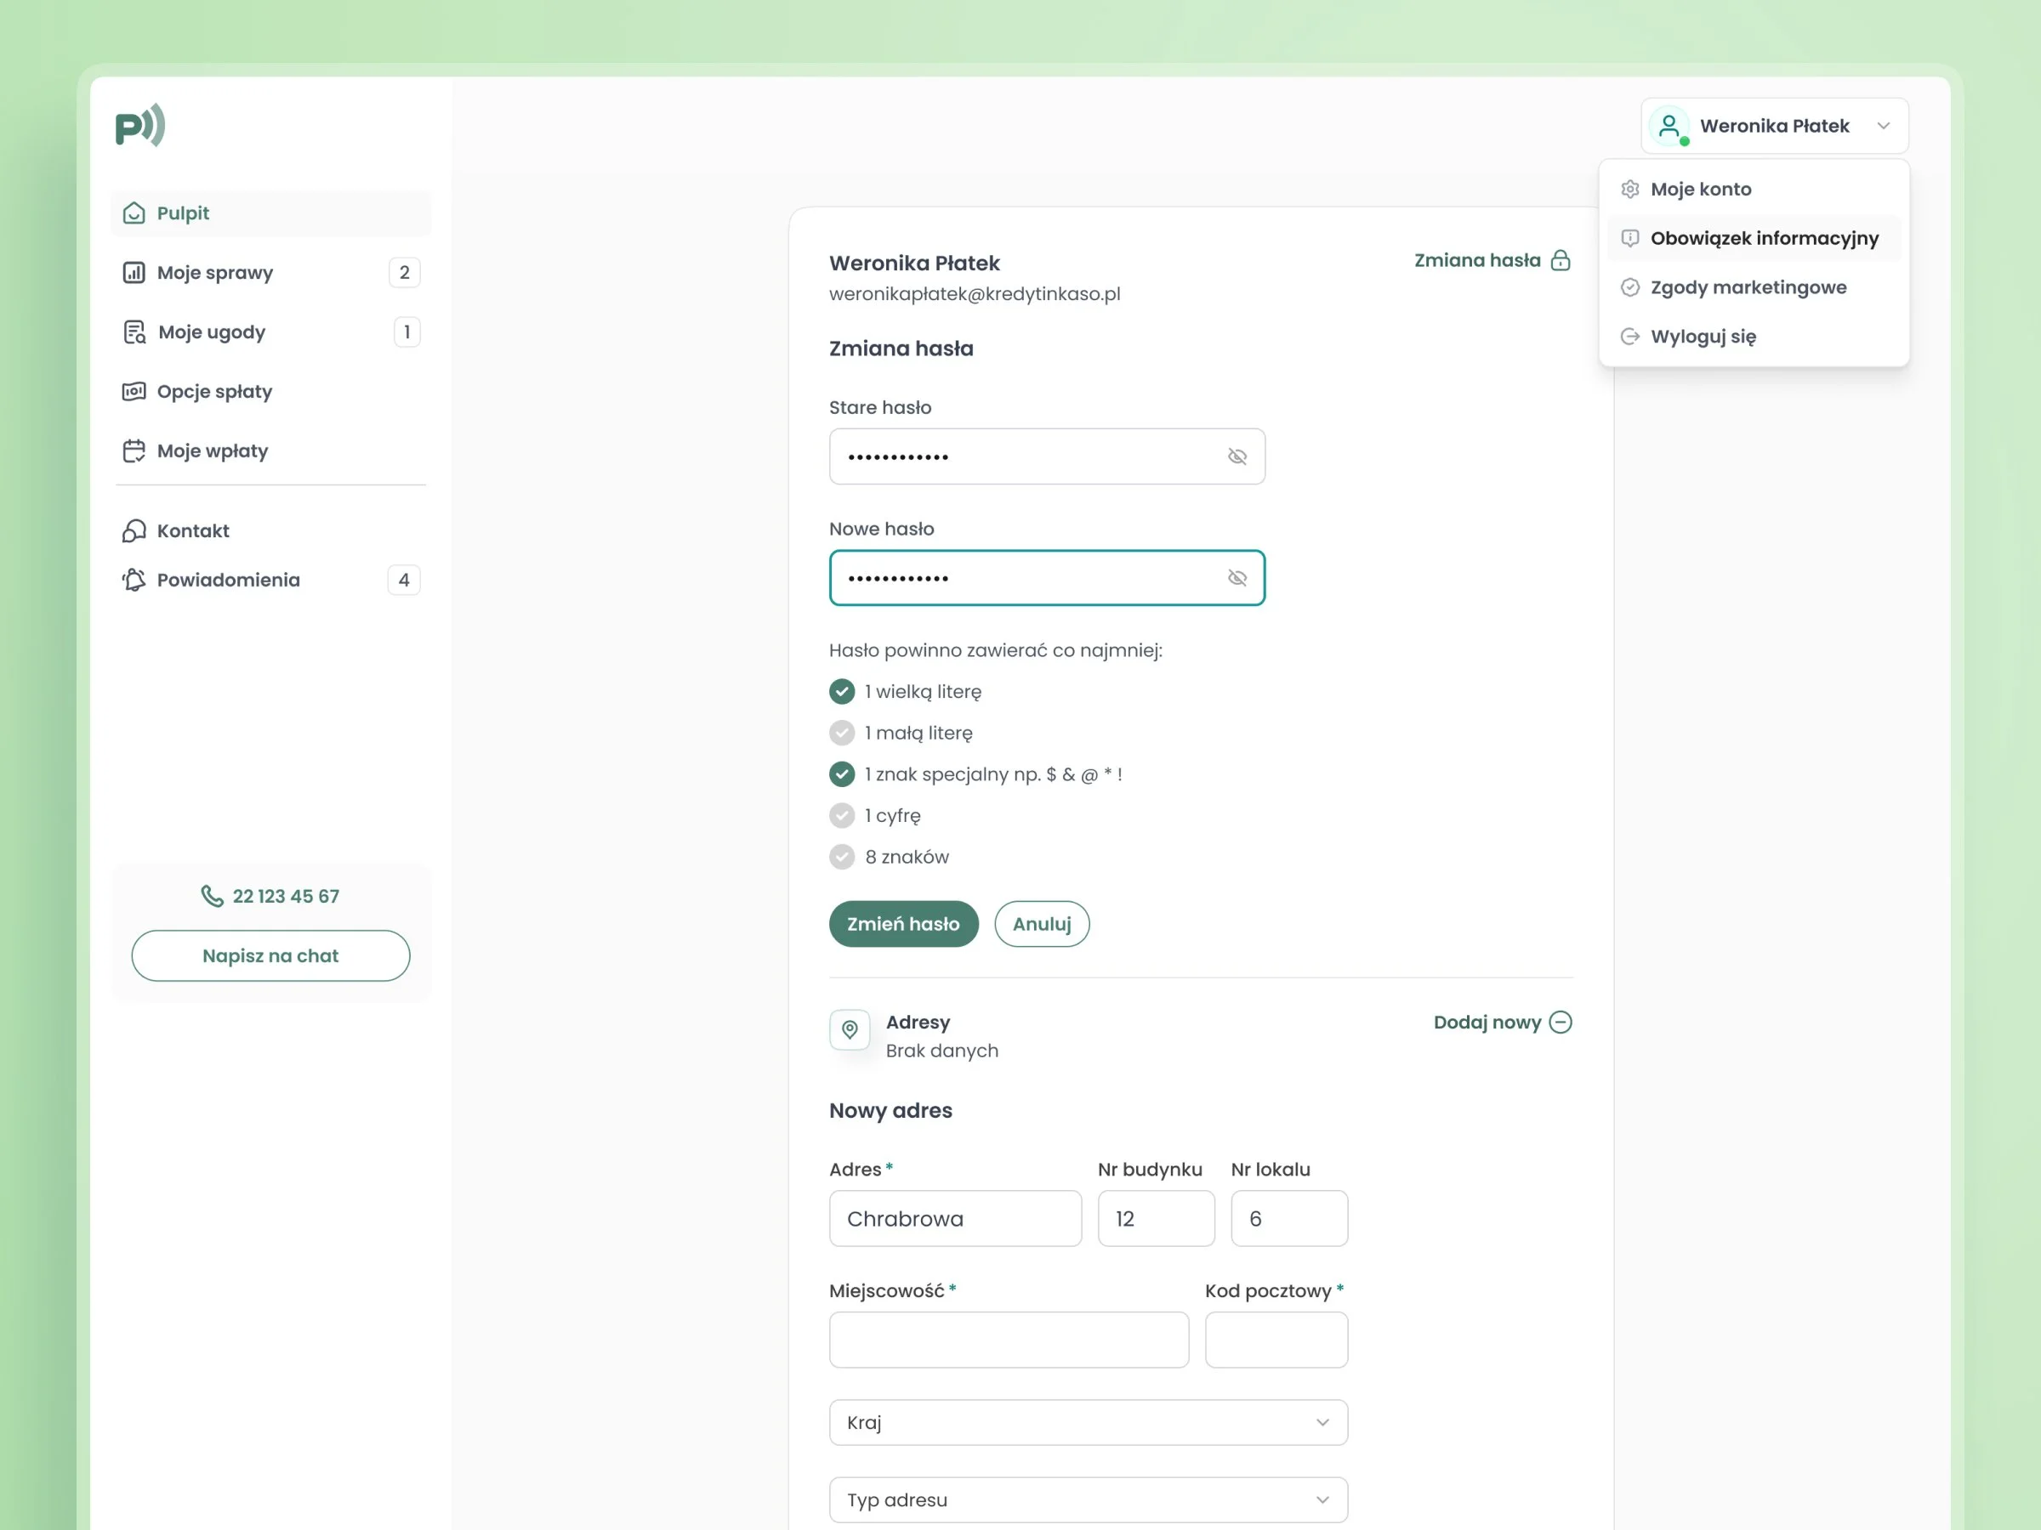Collapse the Weronika Płatek account menu chevron
The image size is (2041, 1530).
pos(1883,126)
